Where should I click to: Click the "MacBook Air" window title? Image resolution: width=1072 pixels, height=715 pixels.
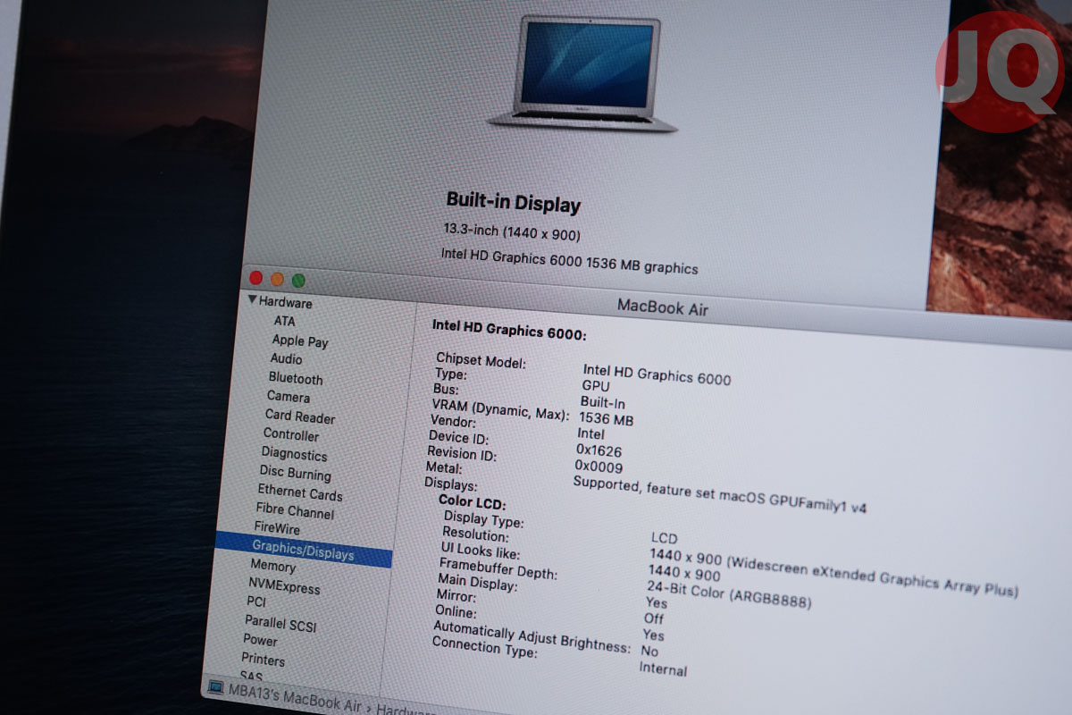click(x=663, y=307)
